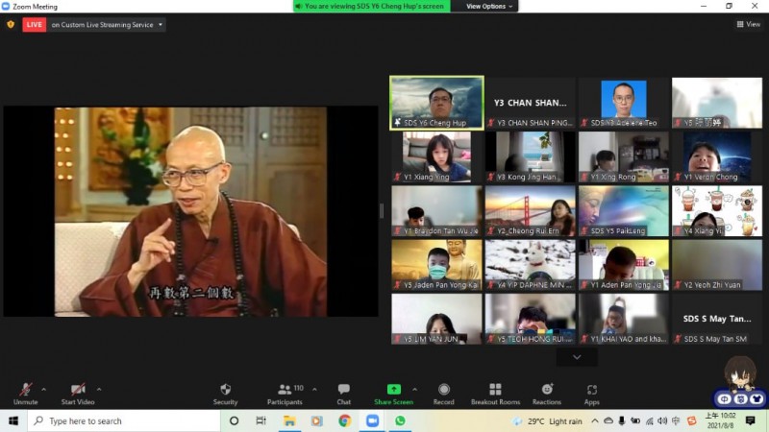
Task: Expand the video options arrow beside Start Video
Action: [98, 389]
